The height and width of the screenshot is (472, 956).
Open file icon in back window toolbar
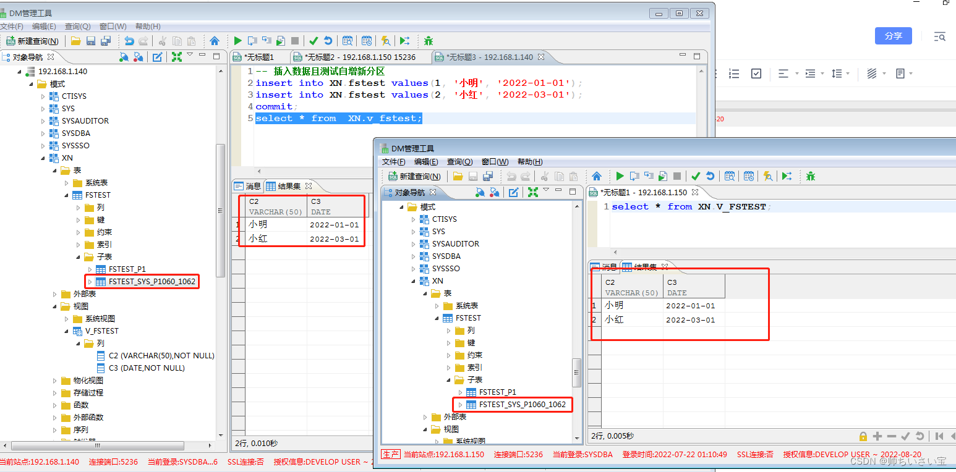(75, 41)
